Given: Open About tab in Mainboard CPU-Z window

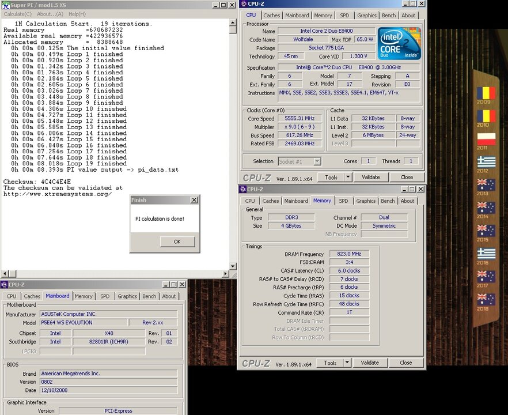Looking at the screenshot, I should [x=169, y=296].
